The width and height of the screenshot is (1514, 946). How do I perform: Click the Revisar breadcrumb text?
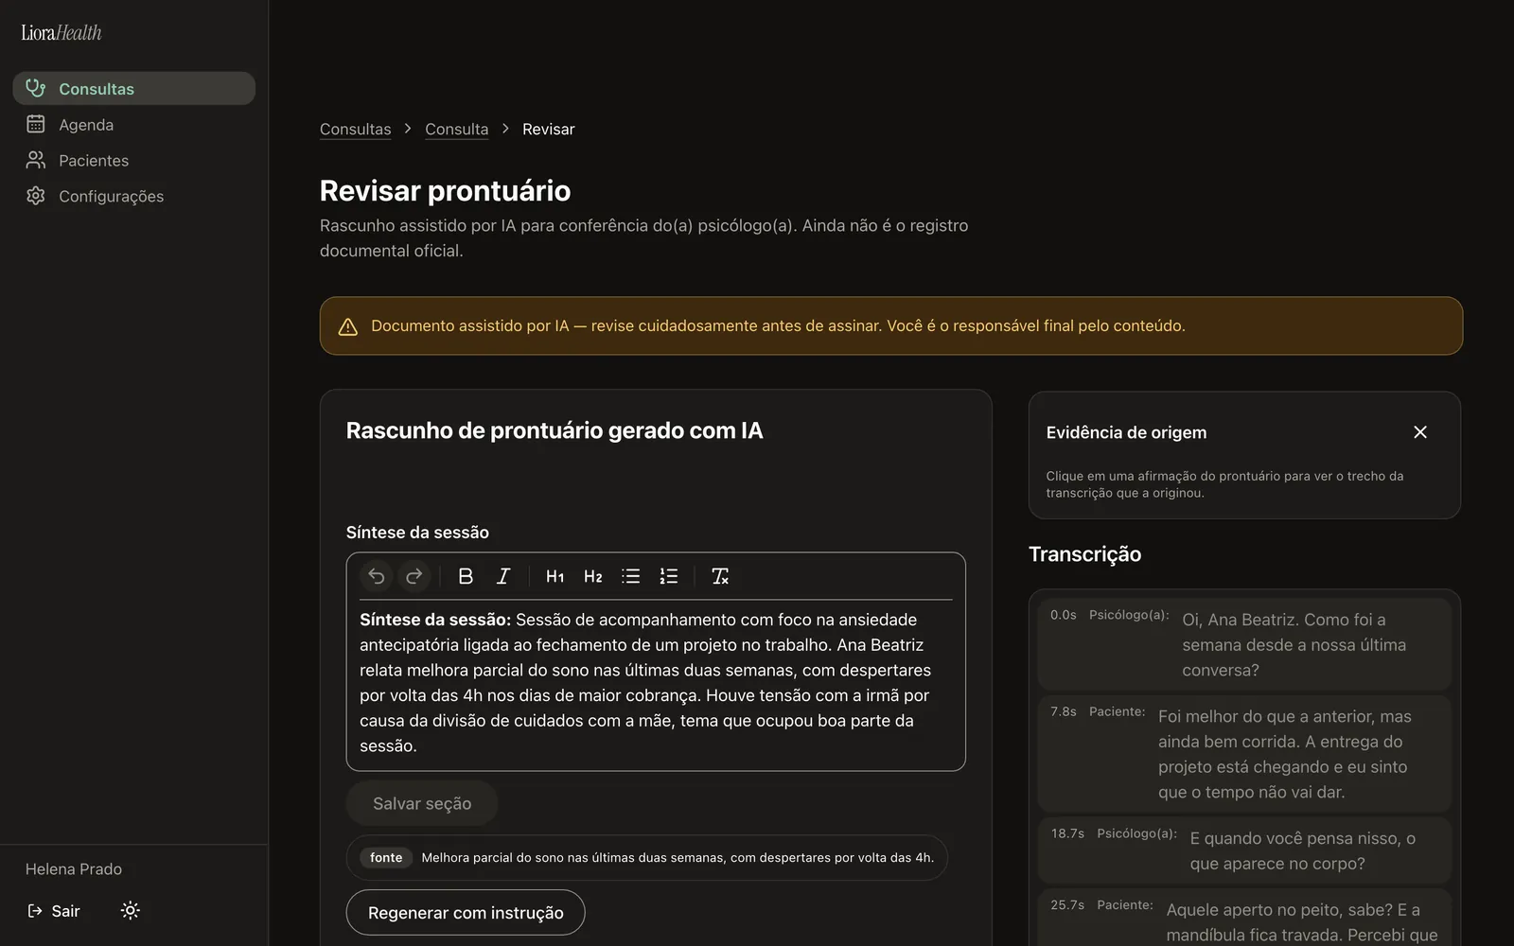[x=549, y=129]
